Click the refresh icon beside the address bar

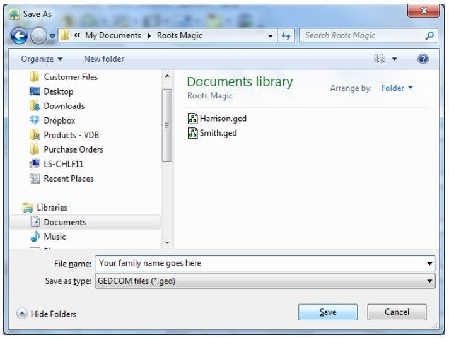click(x=286, y=36)
